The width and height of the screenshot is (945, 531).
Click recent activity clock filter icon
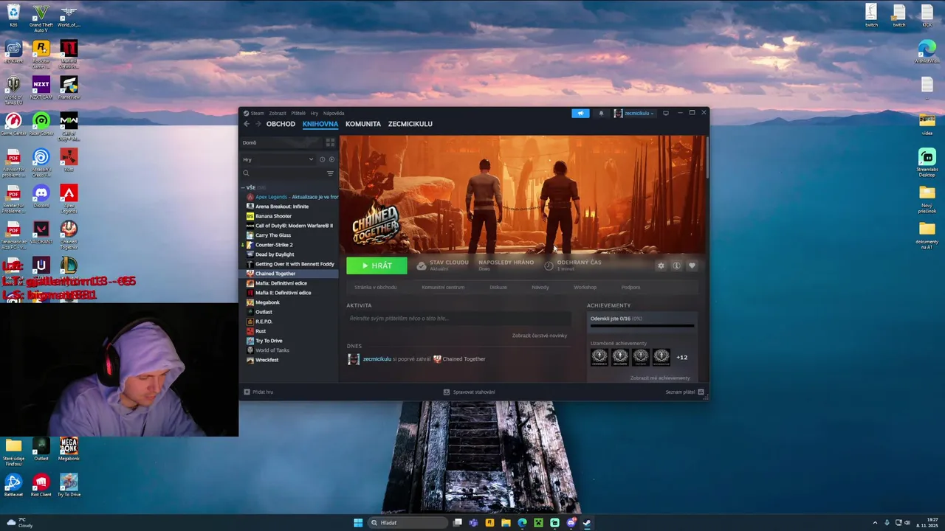(322, 159)
